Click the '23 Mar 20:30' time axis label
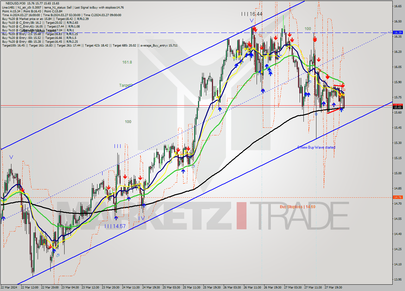The height and width of the screenshot is (291, 405). [x=111, y=288]
